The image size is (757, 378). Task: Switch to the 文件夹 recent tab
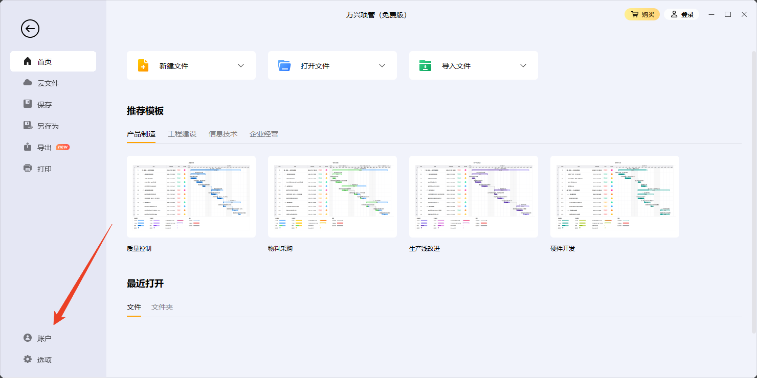(x=162, y=307)
